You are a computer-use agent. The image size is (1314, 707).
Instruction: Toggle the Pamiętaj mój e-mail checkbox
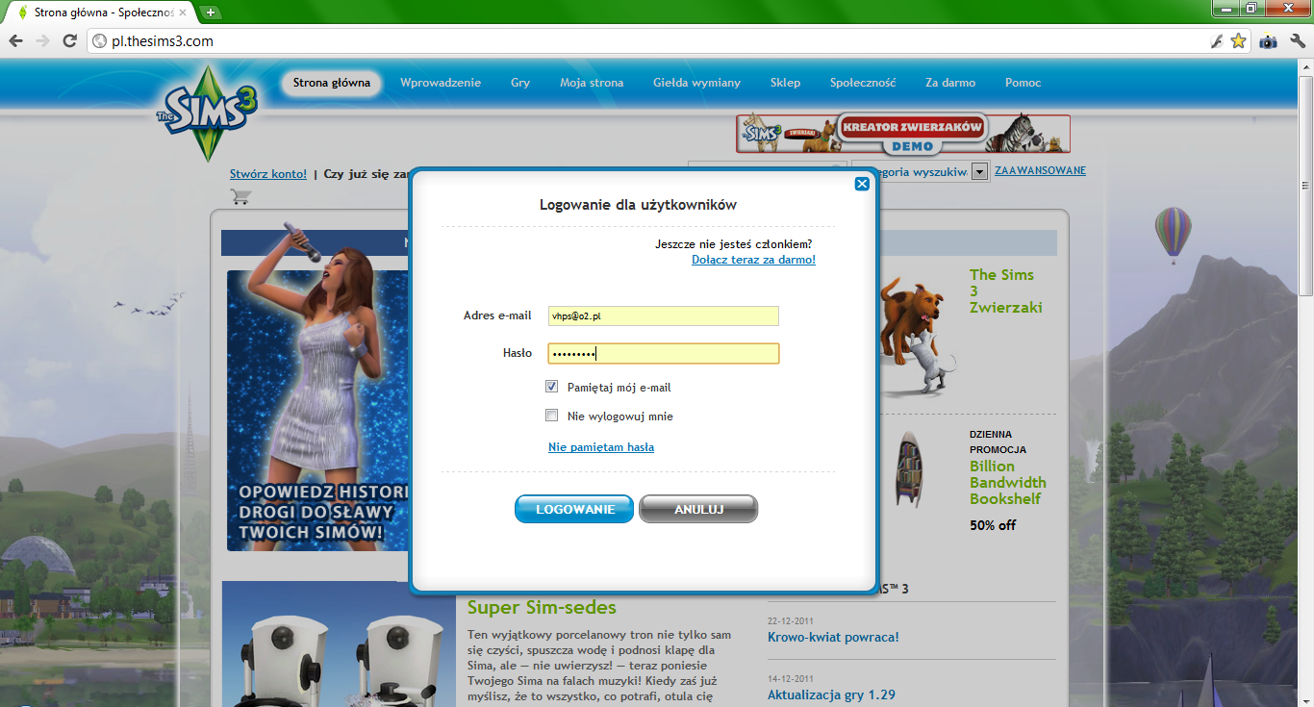[552, 387]
